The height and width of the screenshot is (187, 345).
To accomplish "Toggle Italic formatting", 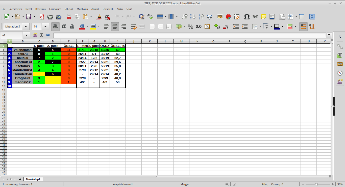I will coord(64,26).
